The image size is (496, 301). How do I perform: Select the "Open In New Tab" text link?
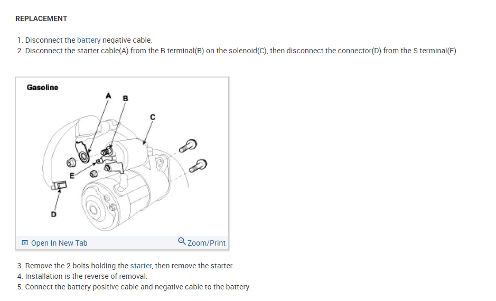59,243
